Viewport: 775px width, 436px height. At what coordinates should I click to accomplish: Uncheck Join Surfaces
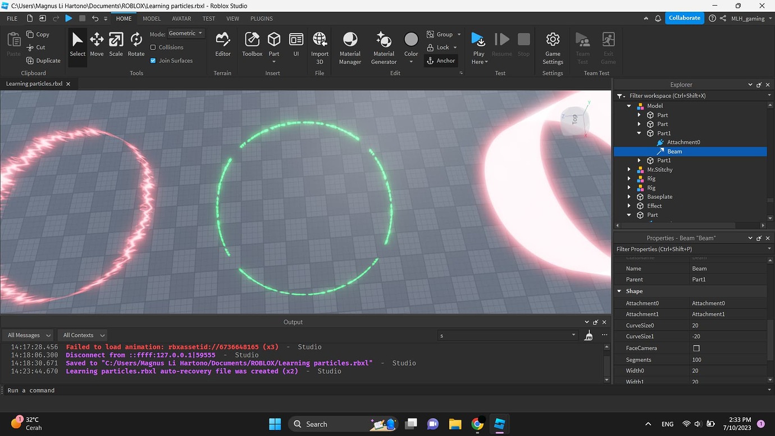(153, 60)
